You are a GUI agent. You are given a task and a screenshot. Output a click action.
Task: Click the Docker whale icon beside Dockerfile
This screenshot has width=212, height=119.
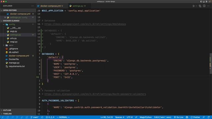coord(7,59)
